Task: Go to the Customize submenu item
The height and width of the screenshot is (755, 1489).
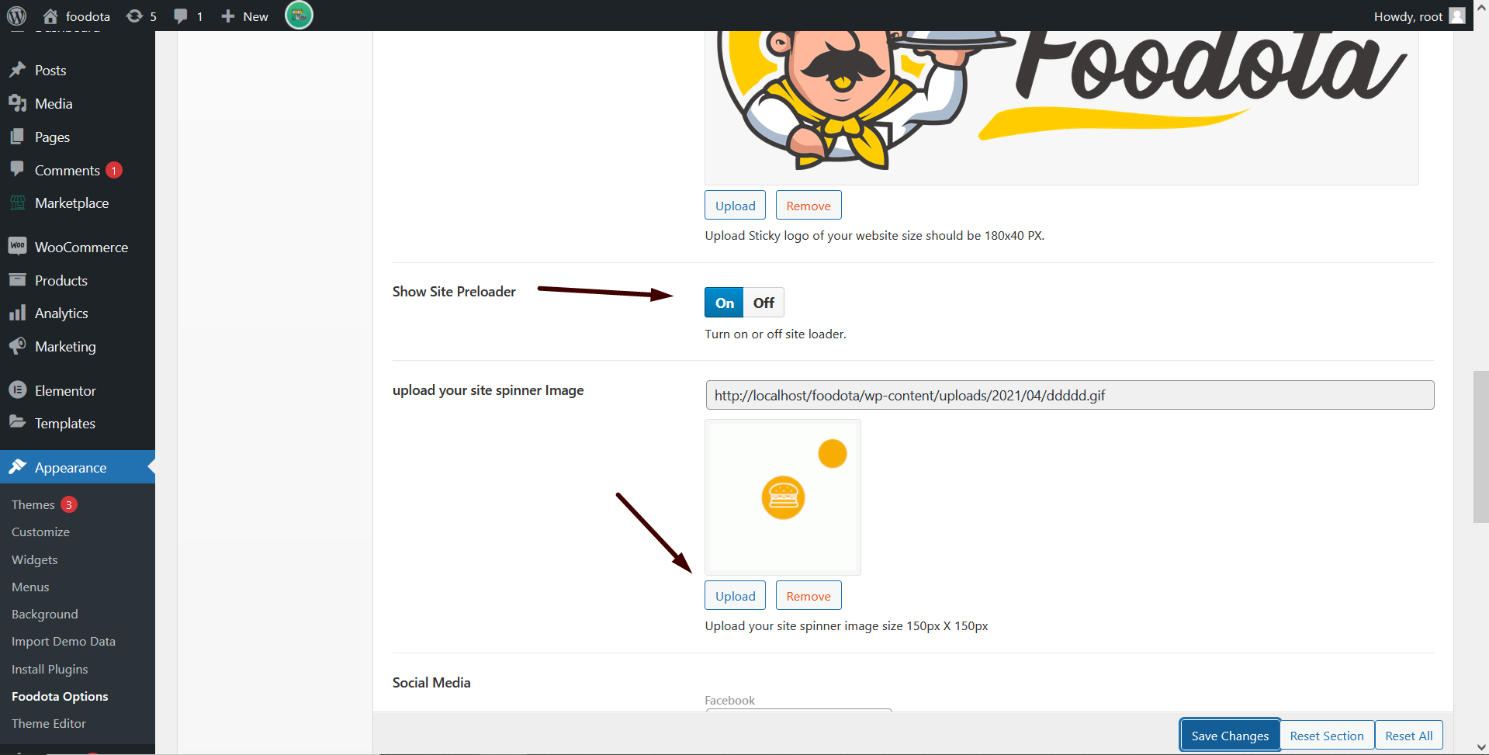Action: click(x=40, y=532)
